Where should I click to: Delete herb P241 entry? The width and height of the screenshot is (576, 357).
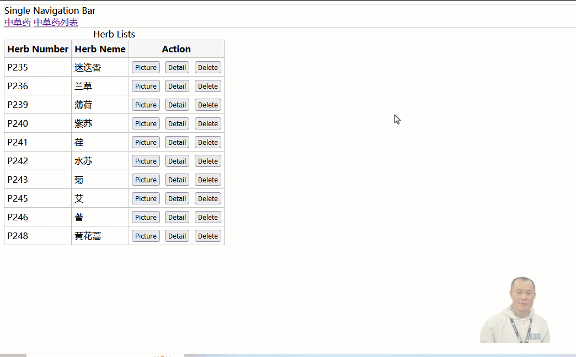tap(208, 142)
